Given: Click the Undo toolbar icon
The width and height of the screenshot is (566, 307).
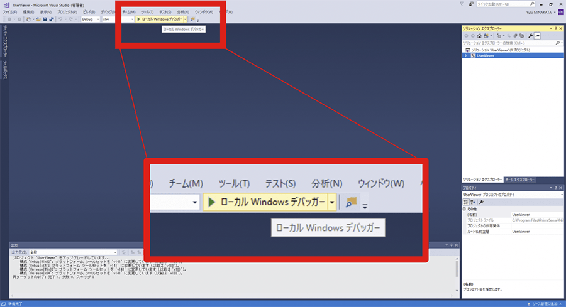Looking at the screenshot, I should pyautogui.click(x=60, y=19).
